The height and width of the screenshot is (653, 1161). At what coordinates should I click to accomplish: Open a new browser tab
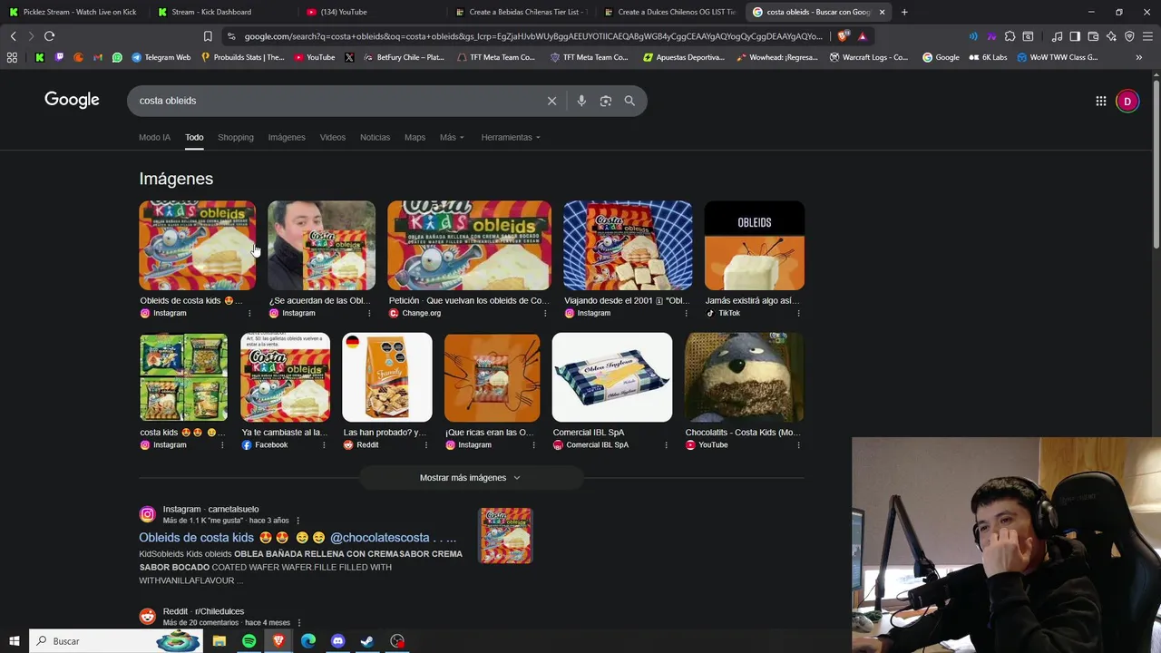[904, 12]
